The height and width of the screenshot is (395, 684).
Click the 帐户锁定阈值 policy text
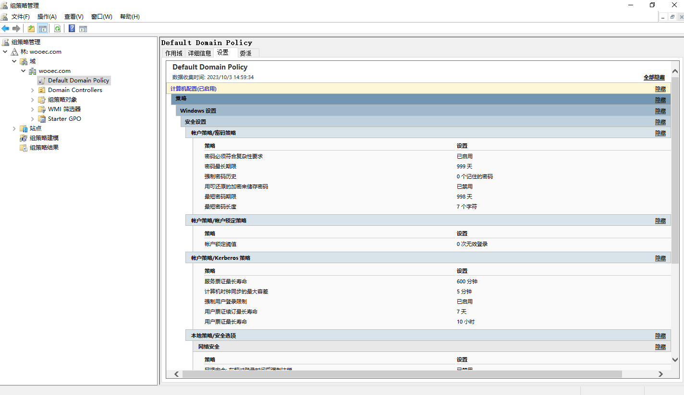[x=220, y=244]
